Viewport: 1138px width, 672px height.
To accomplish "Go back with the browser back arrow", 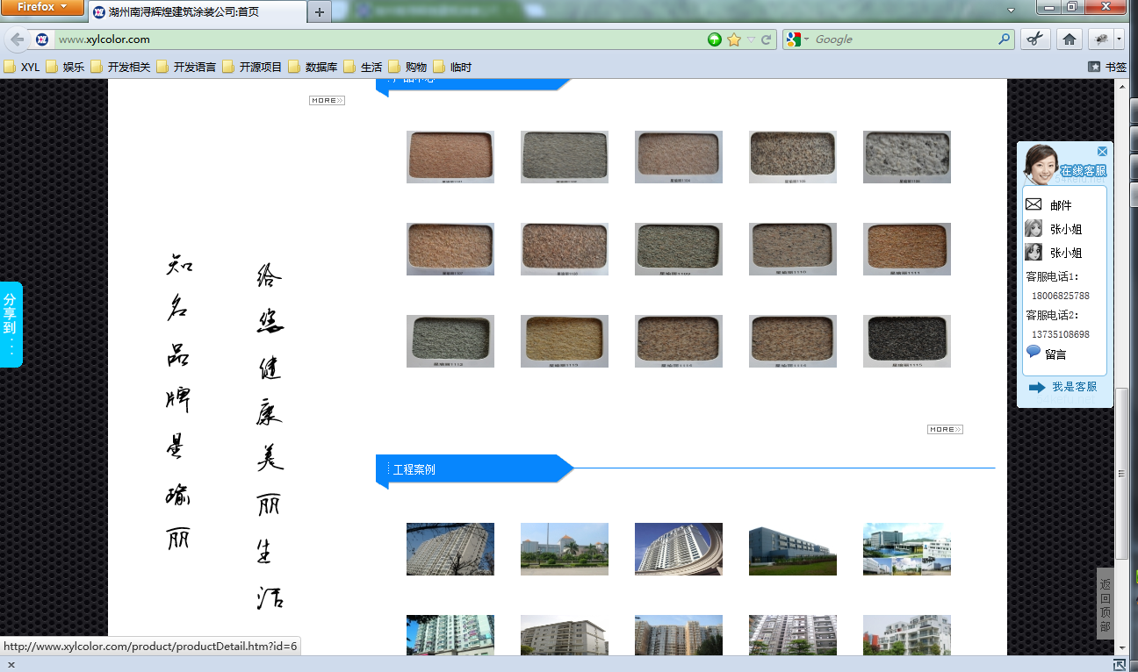I will tap(18, 39).
